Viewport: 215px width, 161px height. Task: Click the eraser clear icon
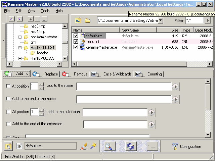[83, 146]
